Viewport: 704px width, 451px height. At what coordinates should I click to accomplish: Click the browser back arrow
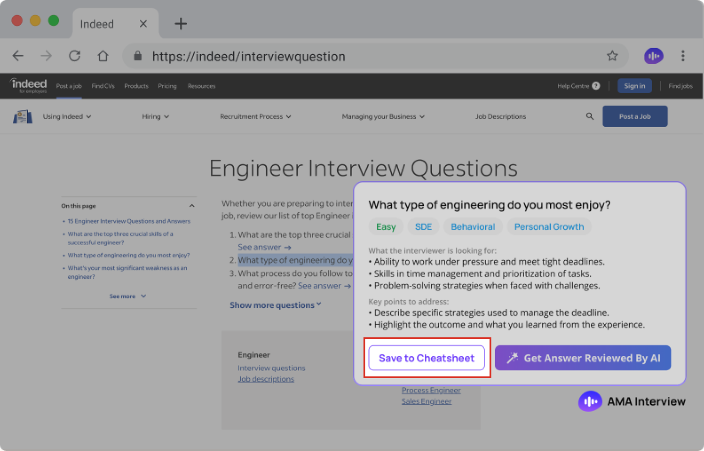[18, 56]
